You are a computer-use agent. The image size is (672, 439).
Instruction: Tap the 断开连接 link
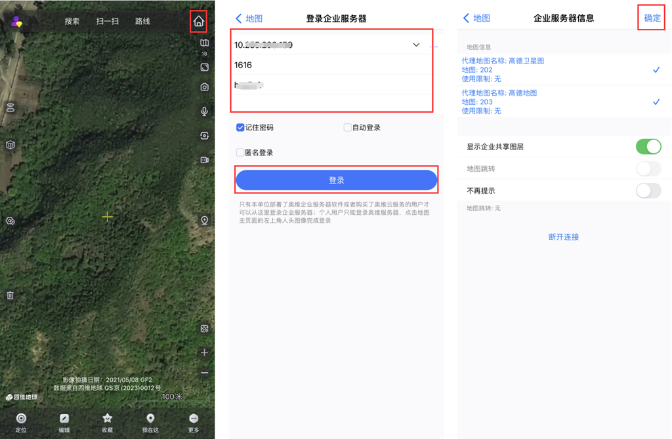click(x=563, y=237)
